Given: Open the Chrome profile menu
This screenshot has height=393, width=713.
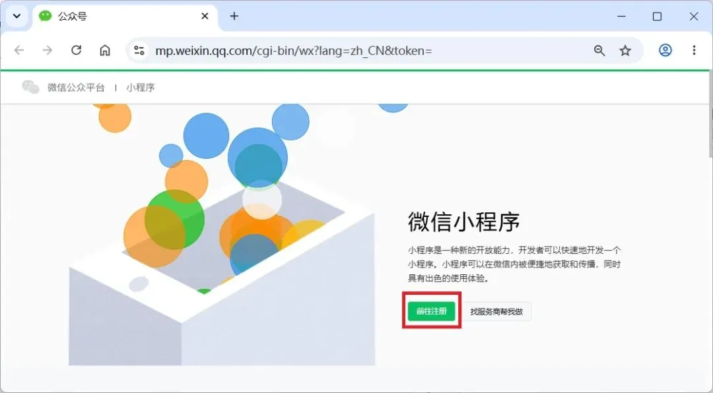Looking at the screenshot, I should (x=665, y=50).
